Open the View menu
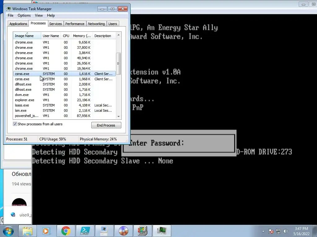Viewport: 317px width, 237px height. pos(39,15)
